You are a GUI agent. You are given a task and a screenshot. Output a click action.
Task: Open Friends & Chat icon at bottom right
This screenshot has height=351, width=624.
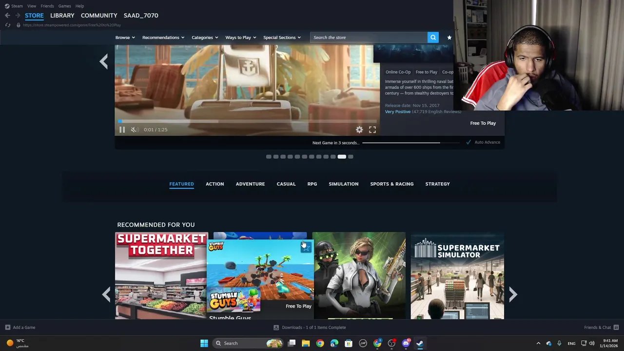coord(616,328)
